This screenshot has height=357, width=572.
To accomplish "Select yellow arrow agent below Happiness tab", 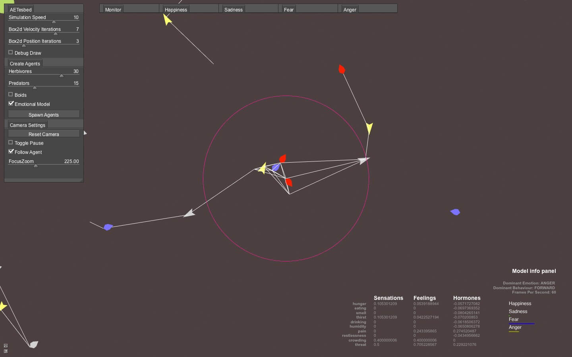I will coord(167,19).
